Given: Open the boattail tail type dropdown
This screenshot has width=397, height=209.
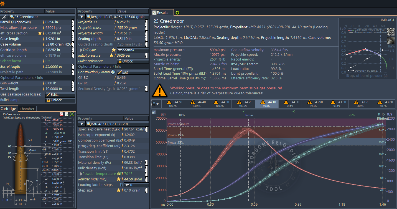Looking at the screenshot, I should point(133,50).
